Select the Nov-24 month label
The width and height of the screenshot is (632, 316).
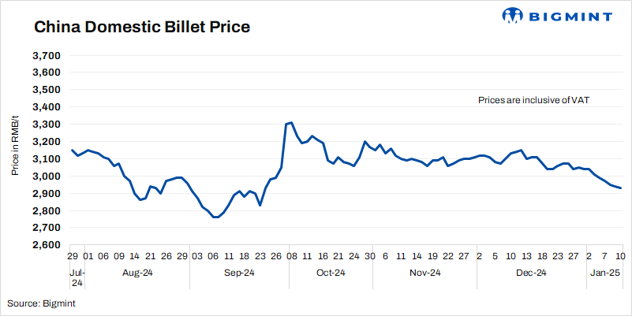point(424,273)
